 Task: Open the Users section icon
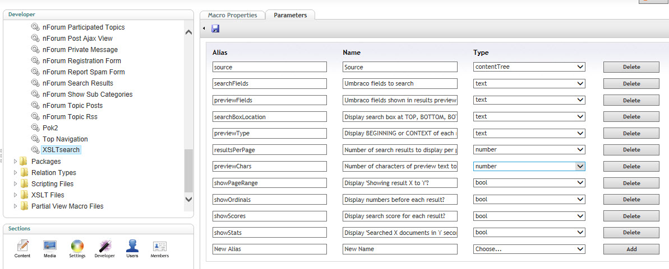point(132,246)
